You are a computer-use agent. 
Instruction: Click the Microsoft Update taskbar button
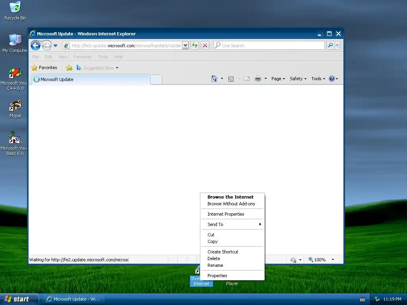[x=74, y=299]
